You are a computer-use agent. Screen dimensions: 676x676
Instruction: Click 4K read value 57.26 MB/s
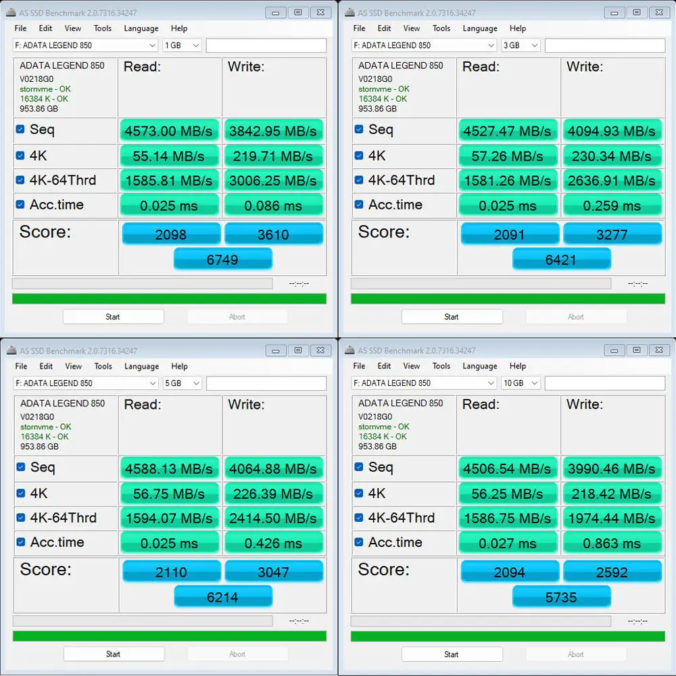(x=508, y=156)
